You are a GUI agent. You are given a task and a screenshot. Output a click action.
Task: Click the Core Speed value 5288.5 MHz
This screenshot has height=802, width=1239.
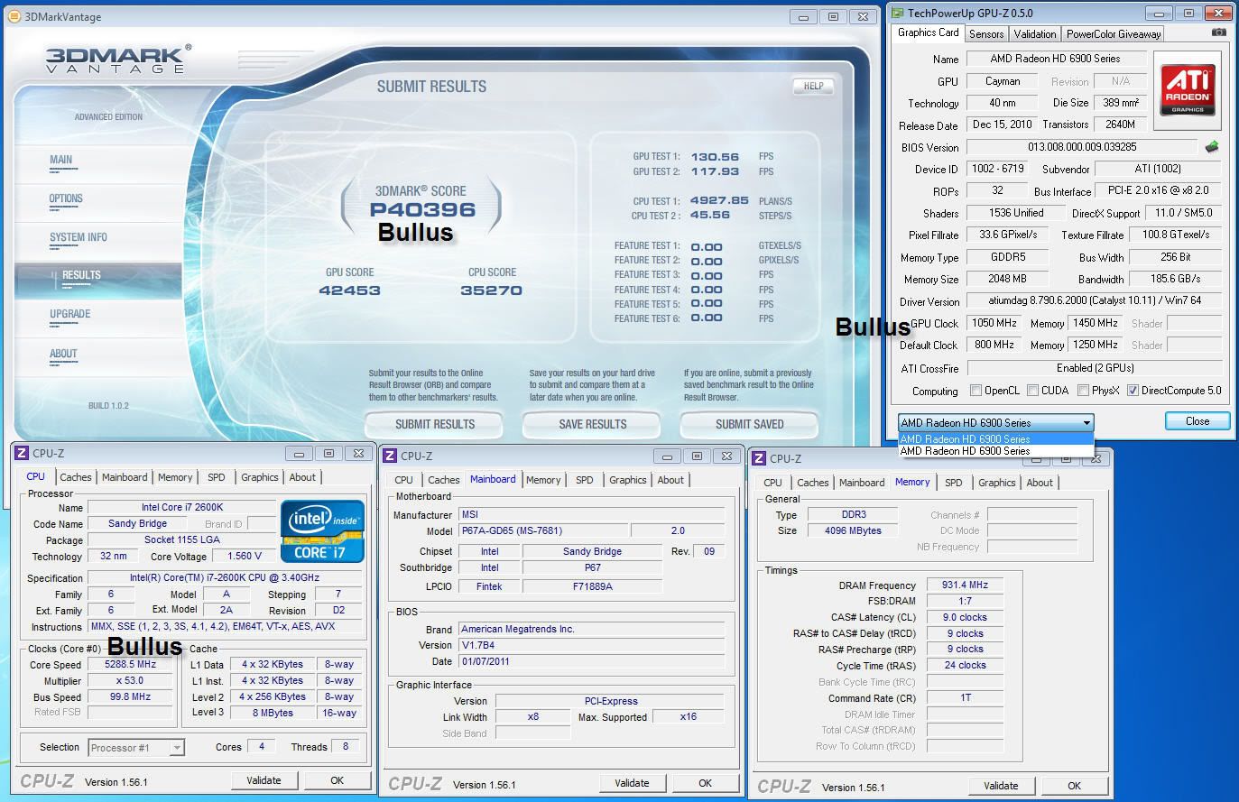coord(130,664)
